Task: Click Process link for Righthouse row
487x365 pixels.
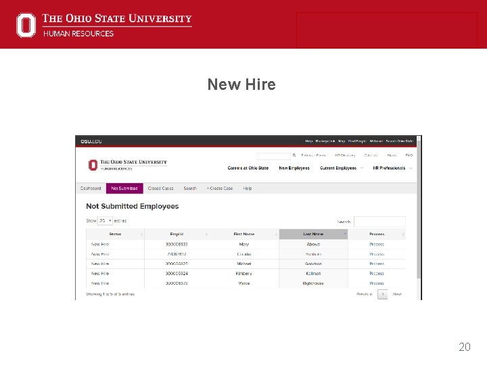Action: click(377, 283)
